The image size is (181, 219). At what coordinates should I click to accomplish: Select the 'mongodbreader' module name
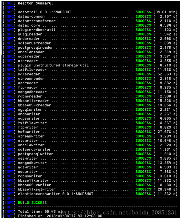[x=32, y=92]
